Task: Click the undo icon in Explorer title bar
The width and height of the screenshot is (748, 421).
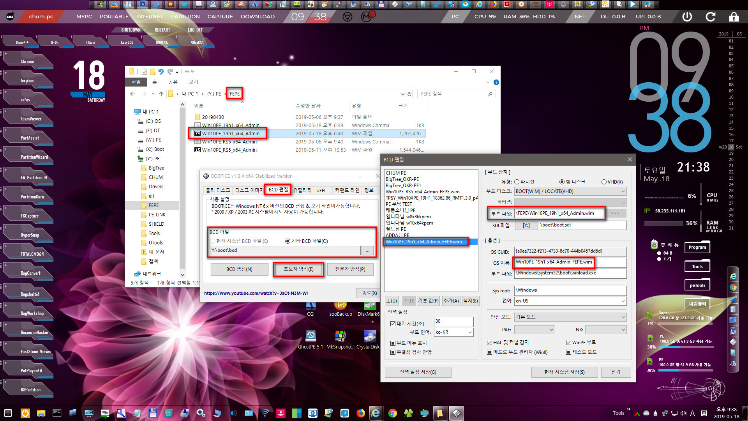Action: pyautogui.click(x=161, y=72)
